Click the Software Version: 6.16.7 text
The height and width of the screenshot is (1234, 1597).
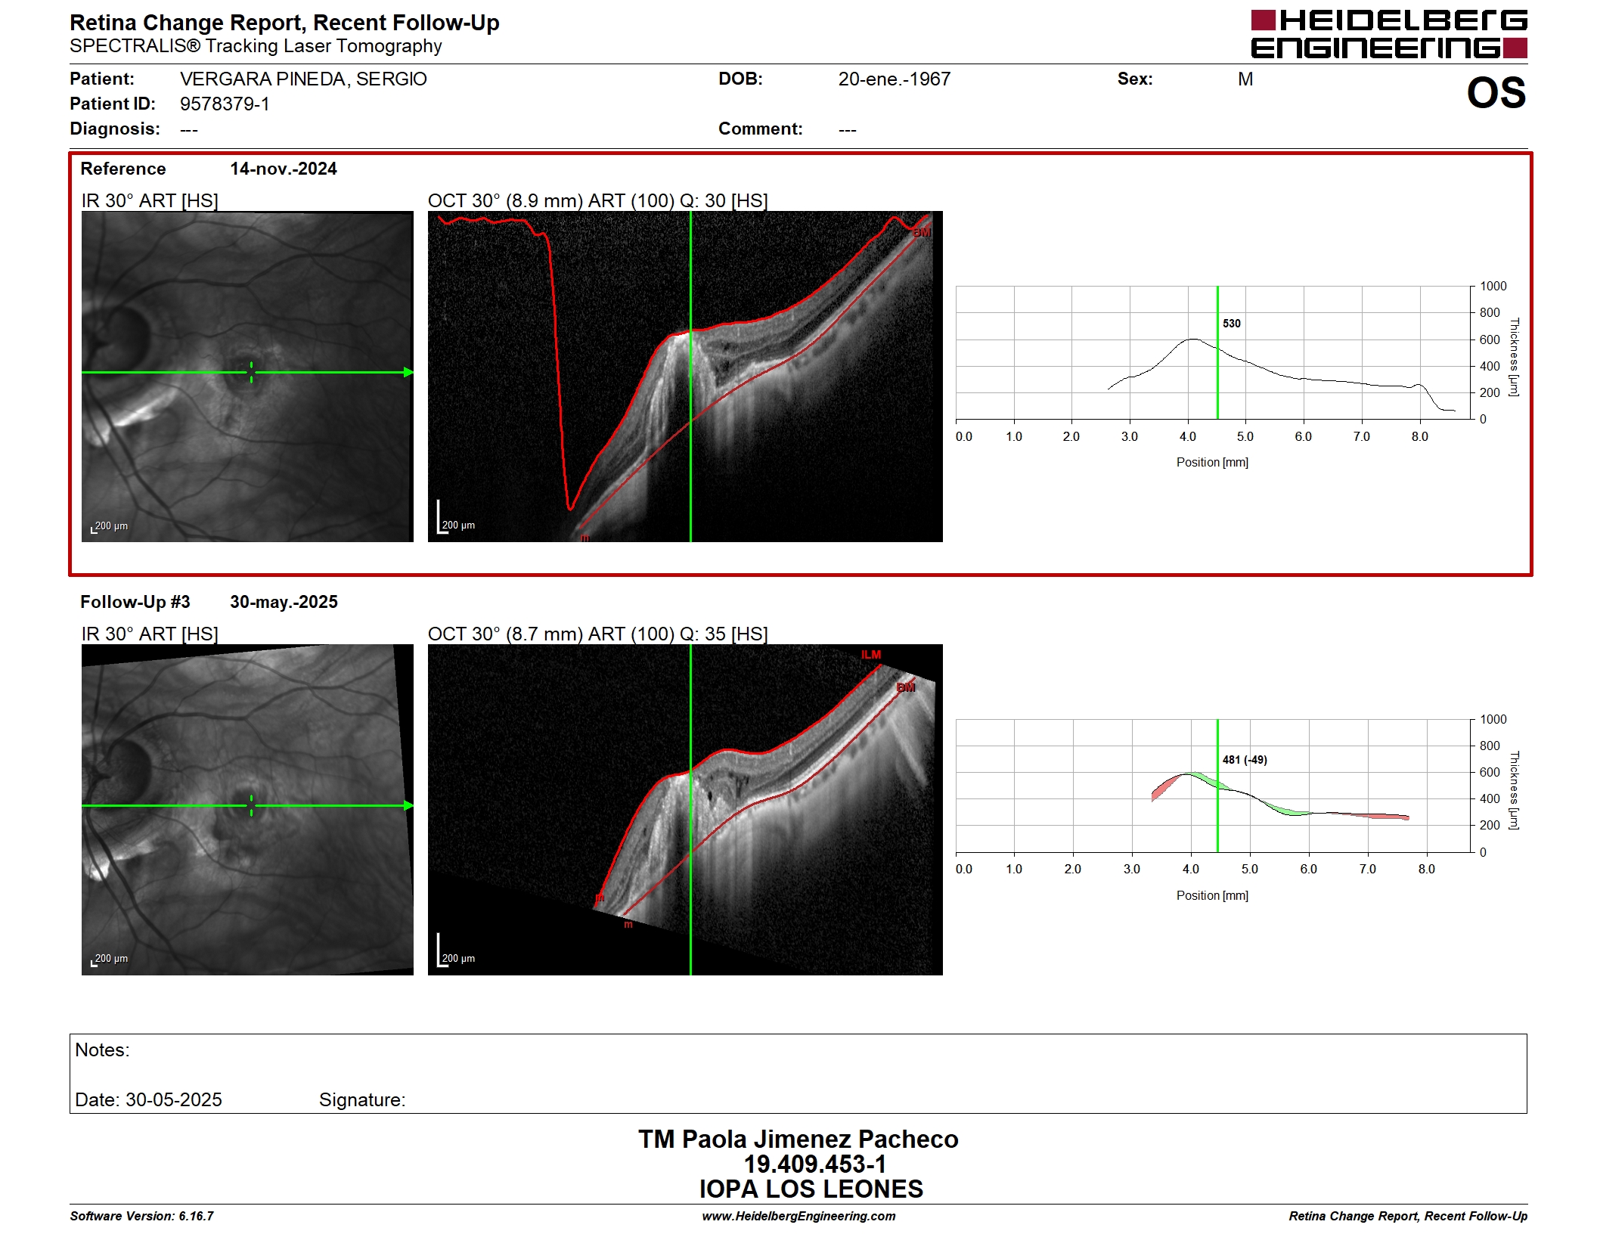[141, 1217]
